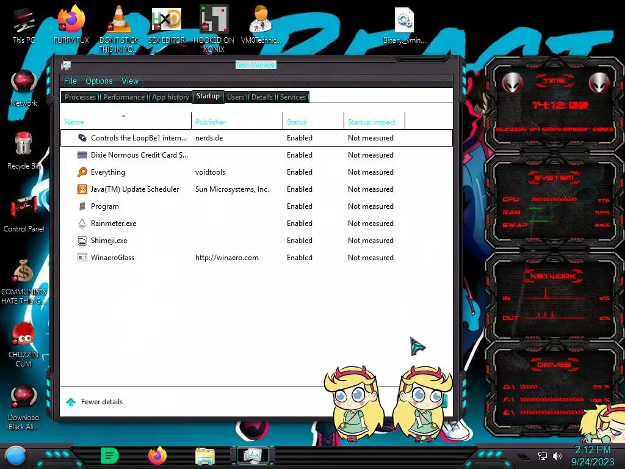Click Fewer details button
The image size is (625, 469).
click(95, 402)
